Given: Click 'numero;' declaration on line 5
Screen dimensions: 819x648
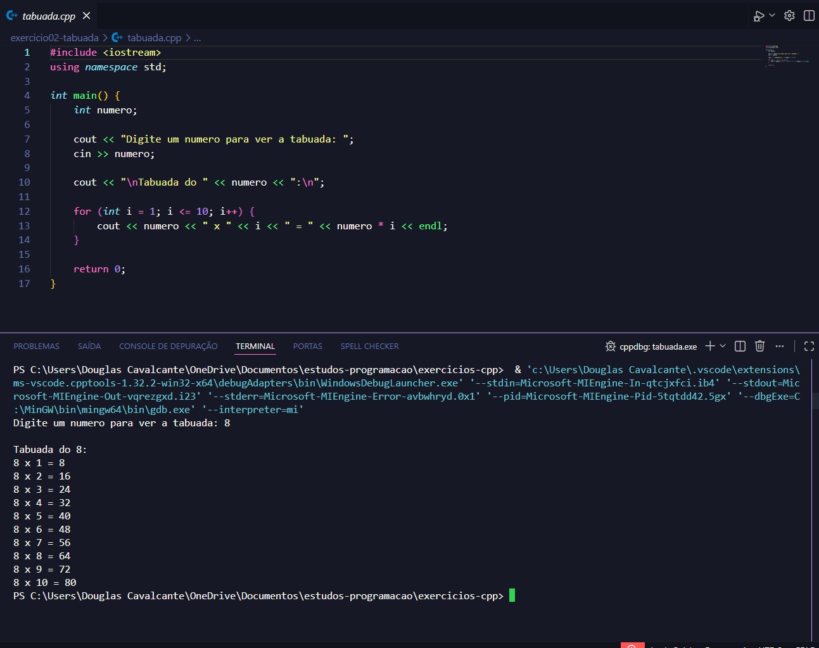Looking at the screenshot, I should (x=117, y=110).
